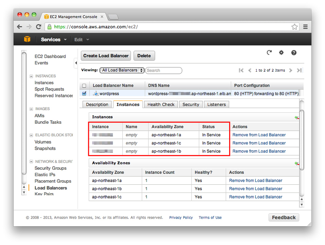Viewport: 325px width, 245px height.
Task: Click the EC2 Management Console browser tab
Action: pyautogui.click(x=74, y=17)
